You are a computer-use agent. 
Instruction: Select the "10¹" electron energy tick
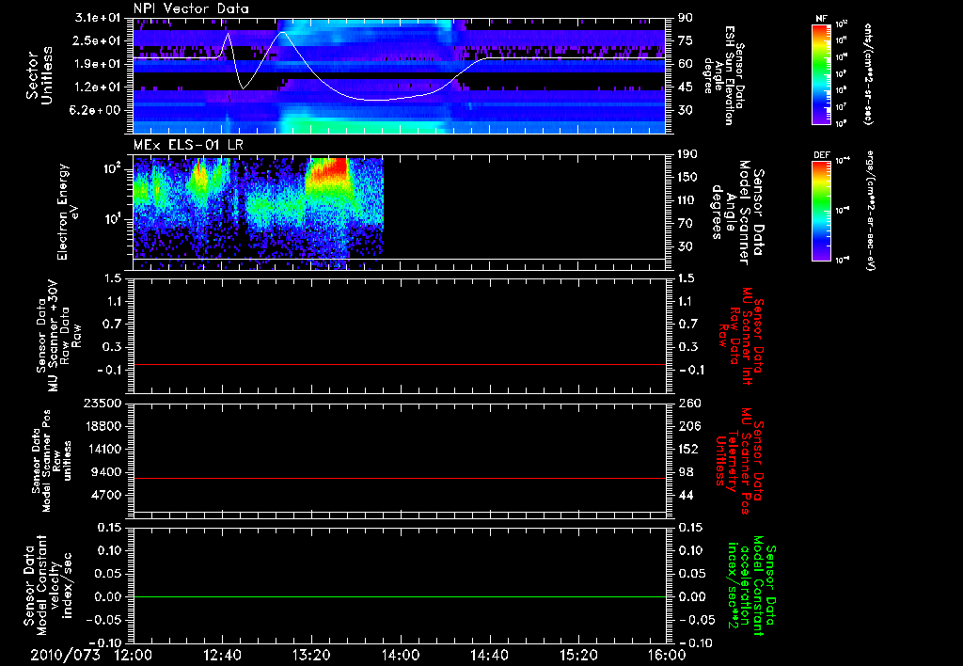pyautogui.click(x=112, y=219)
